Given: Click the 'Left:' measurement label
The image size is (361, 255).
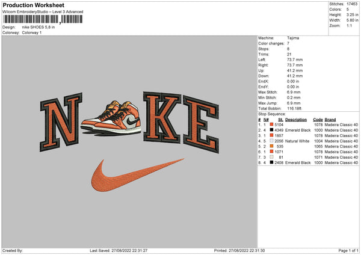Looking at the screenshot, I should pos(262,60).
